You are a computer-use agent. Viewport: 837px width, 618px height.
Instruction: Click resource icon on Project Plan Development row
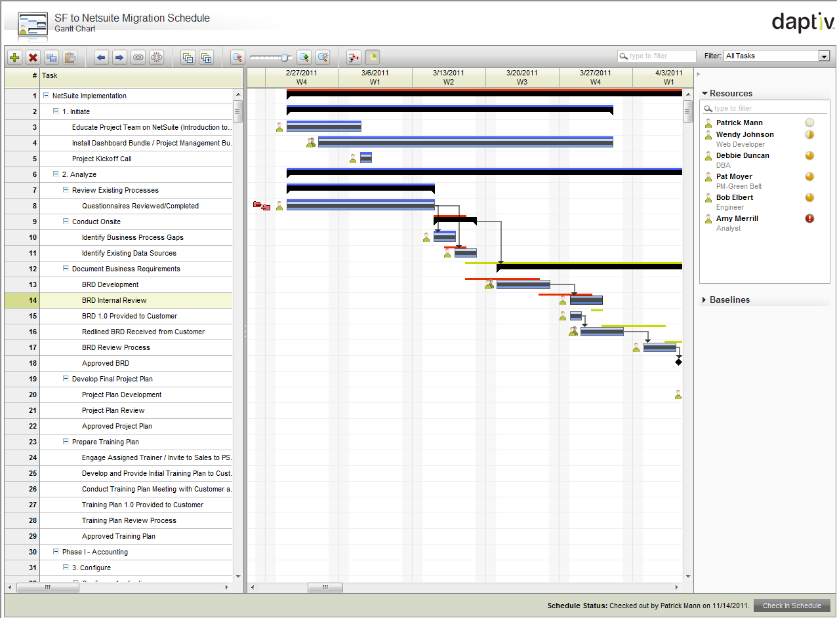[678, 395]
